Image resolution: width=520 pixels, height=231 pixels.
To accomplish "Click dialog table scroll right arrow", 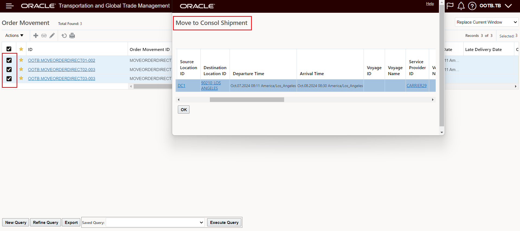I will (433, 100).
